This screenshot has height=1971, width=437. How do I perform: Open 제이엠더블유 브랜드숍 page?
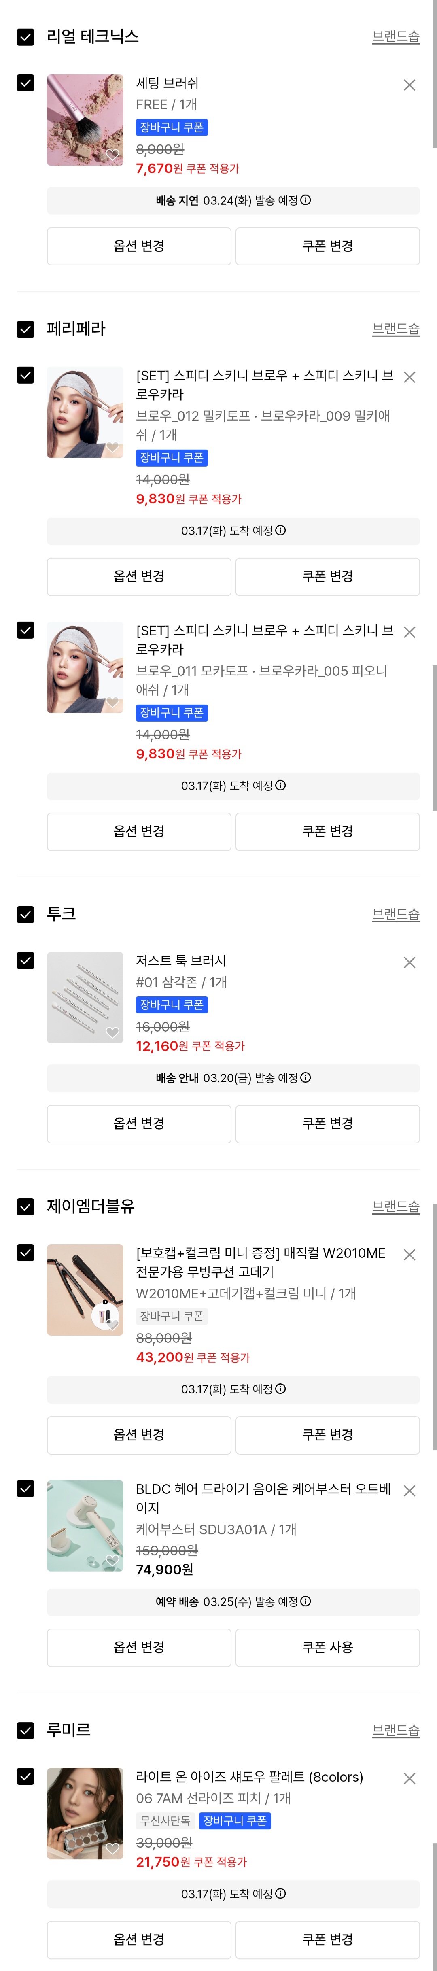(395, 1206)
